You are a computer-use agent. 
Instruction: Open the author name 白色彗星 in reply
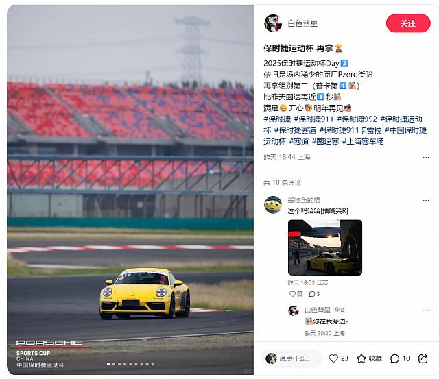317,310
